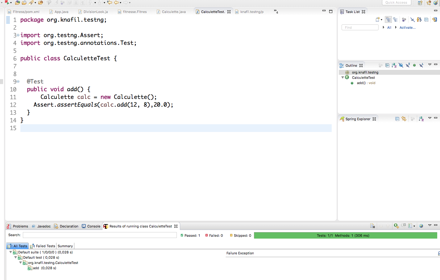Screen dimensions: 440x280
Task: Collapse the org.knafil.testng.CalculetteTest result node
Action: (20, 263)
